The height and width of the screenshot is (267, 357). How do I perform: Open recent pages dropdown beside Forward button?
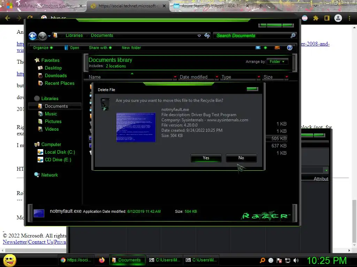coord(49,36)
